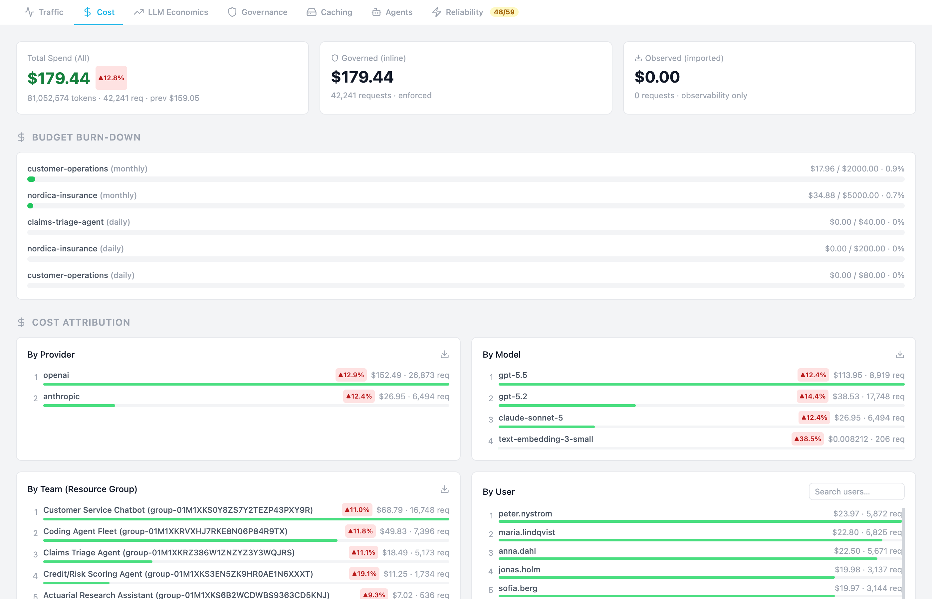
Task: Focus the Search users input field
Action: (856, 492)
